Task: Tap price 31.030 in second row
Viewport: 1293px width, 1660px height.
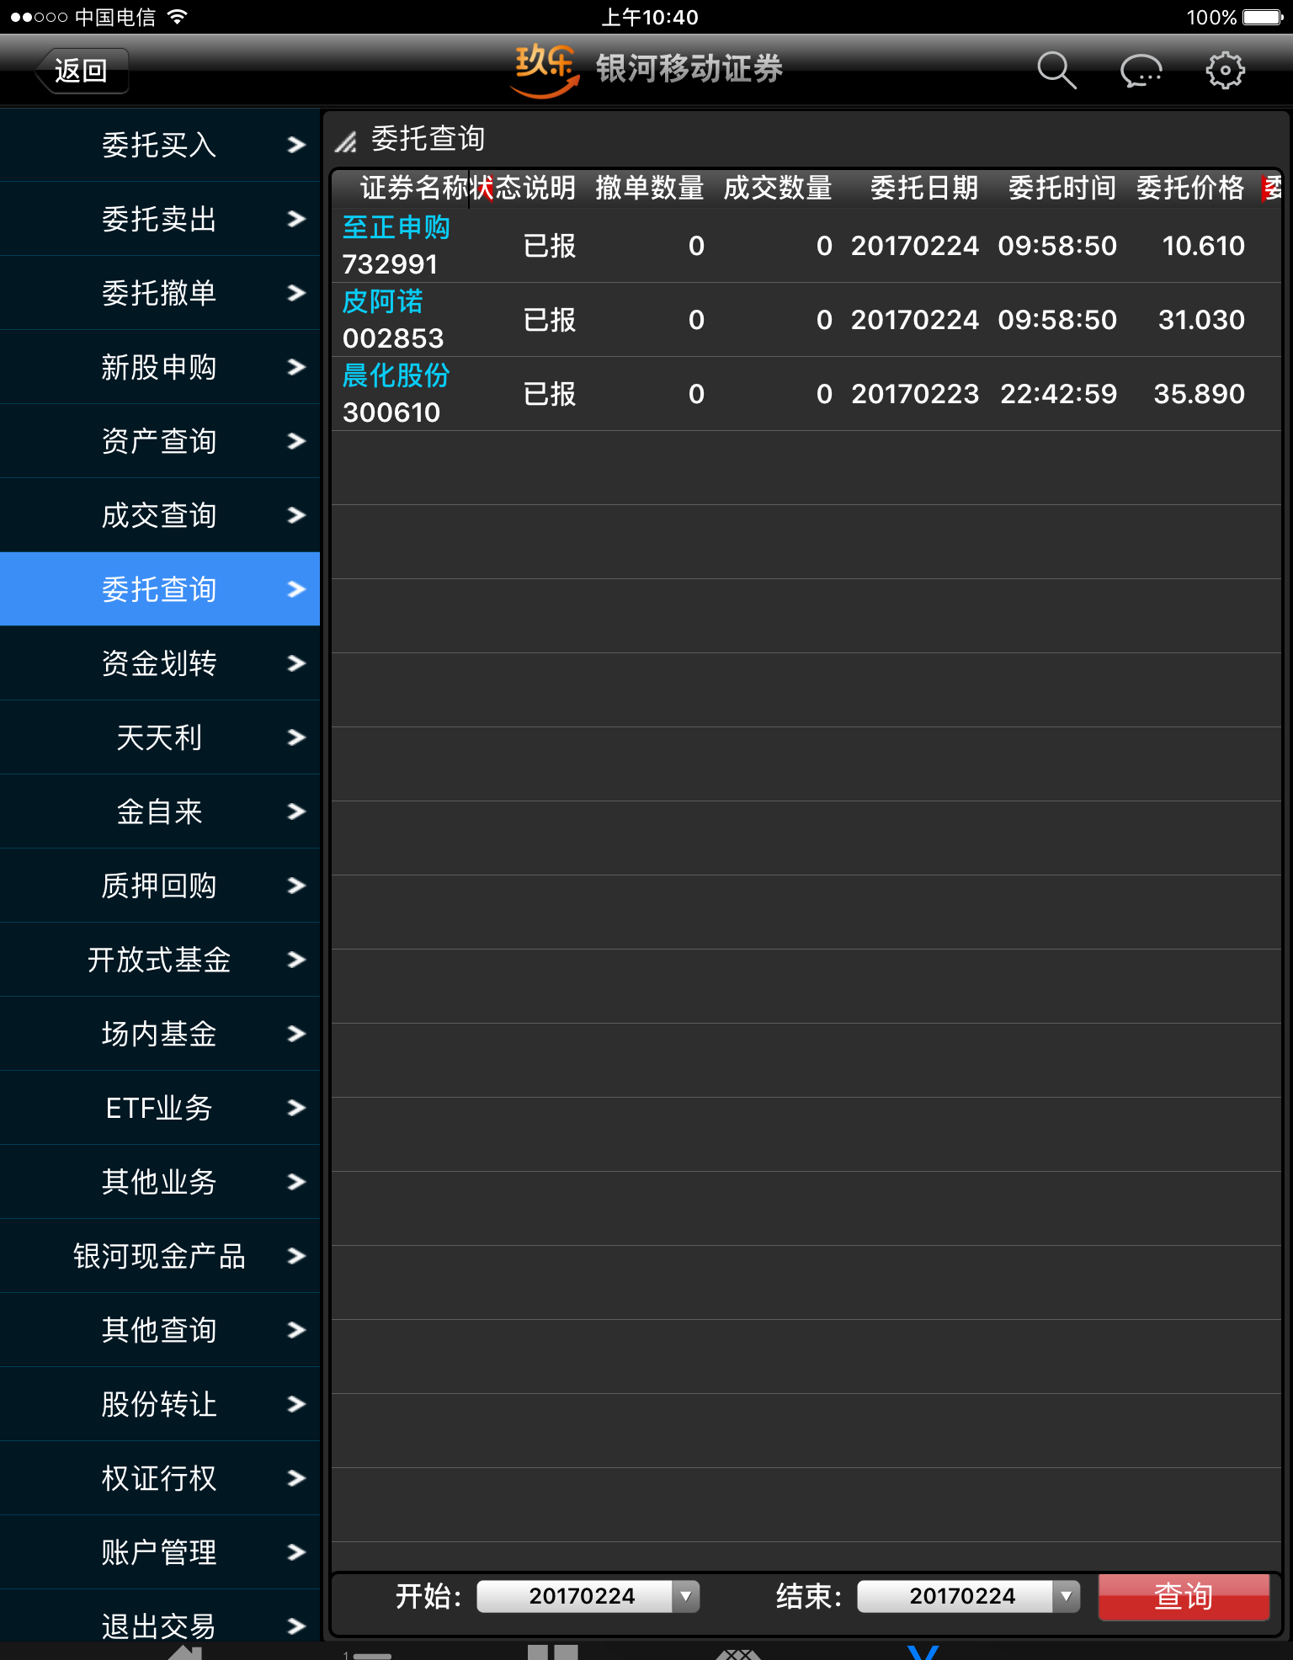Action: 1201,320
